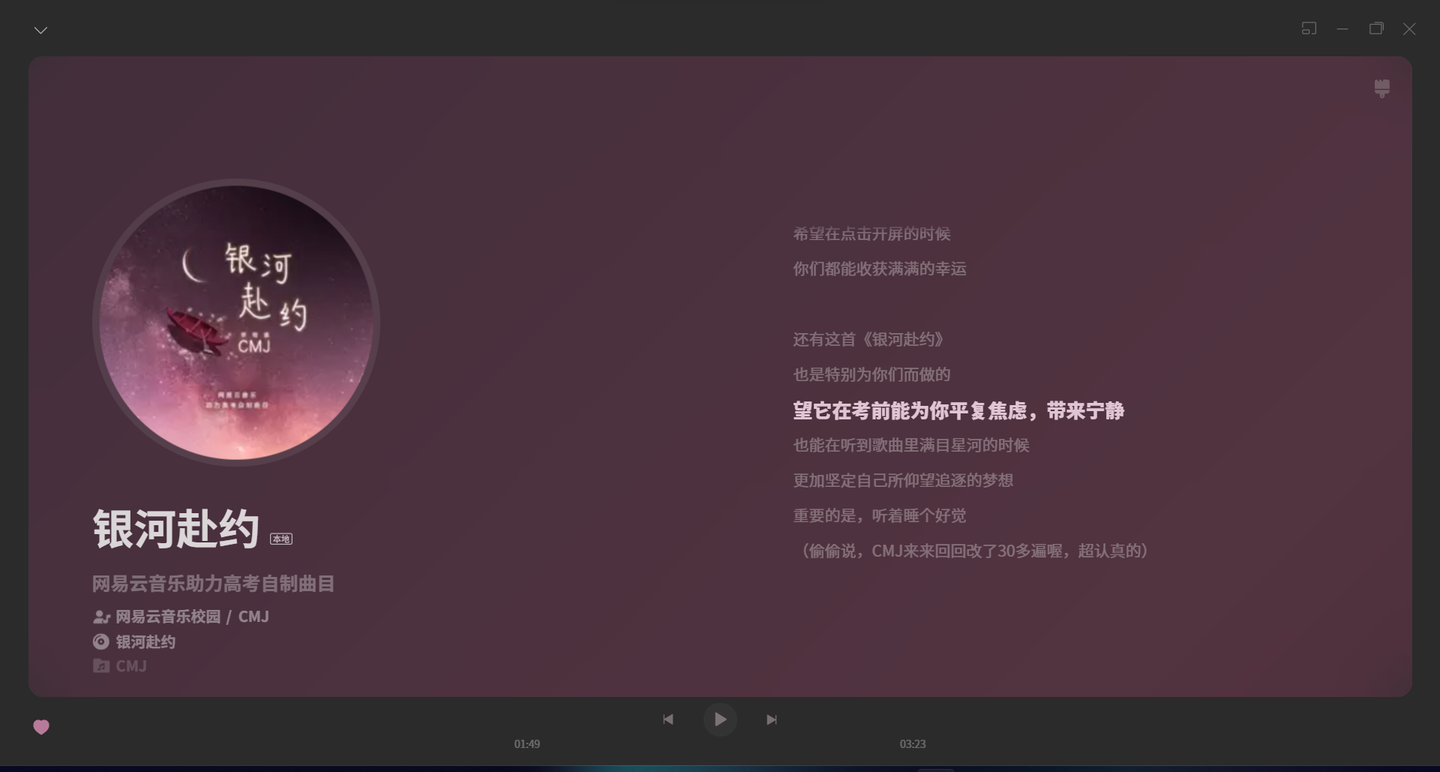The height and width of the screenshot is (772, 1440).
Task: Click the lyric mentioning CMJ改了30多遍
Action: pos(973,551)
